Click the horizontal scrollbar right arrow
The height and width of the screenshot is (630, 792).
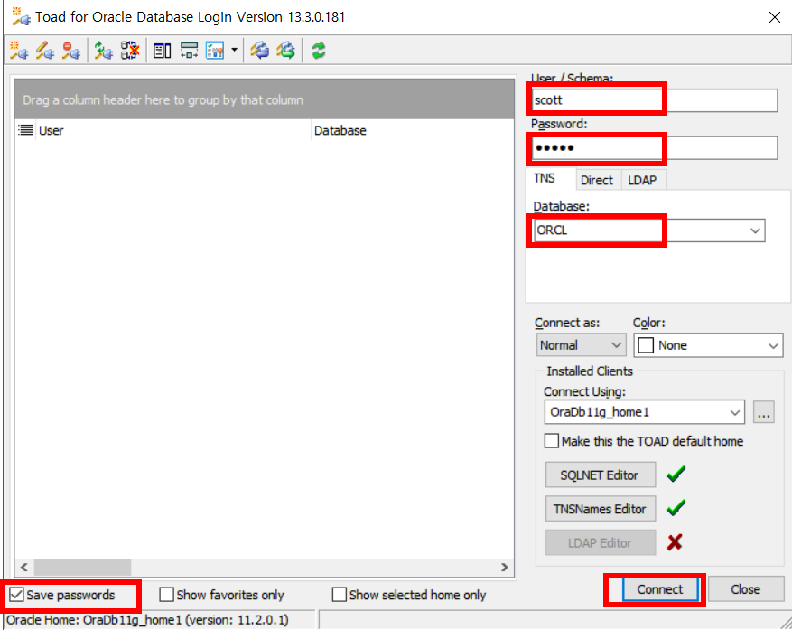click(504, 568)
